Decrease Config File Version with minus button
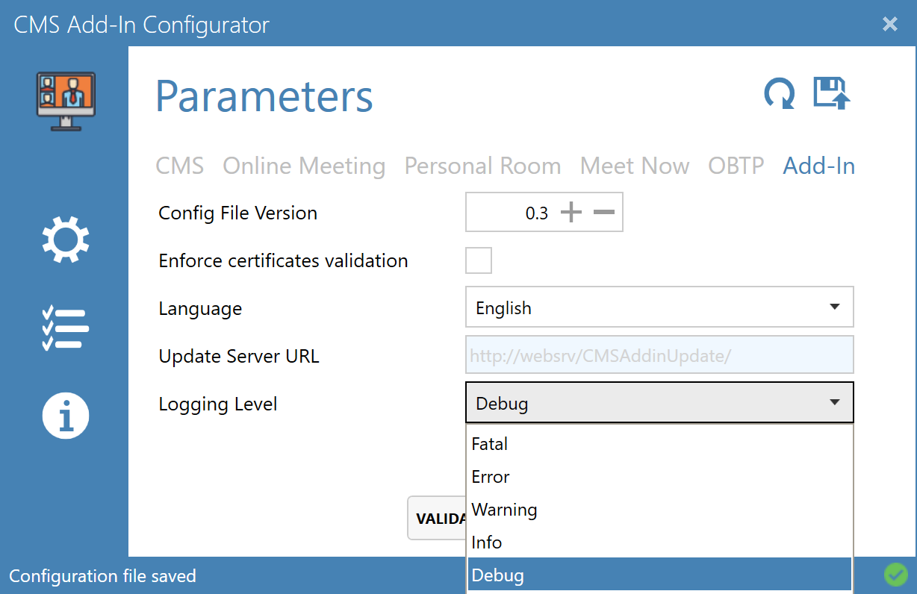 [604, 213]
